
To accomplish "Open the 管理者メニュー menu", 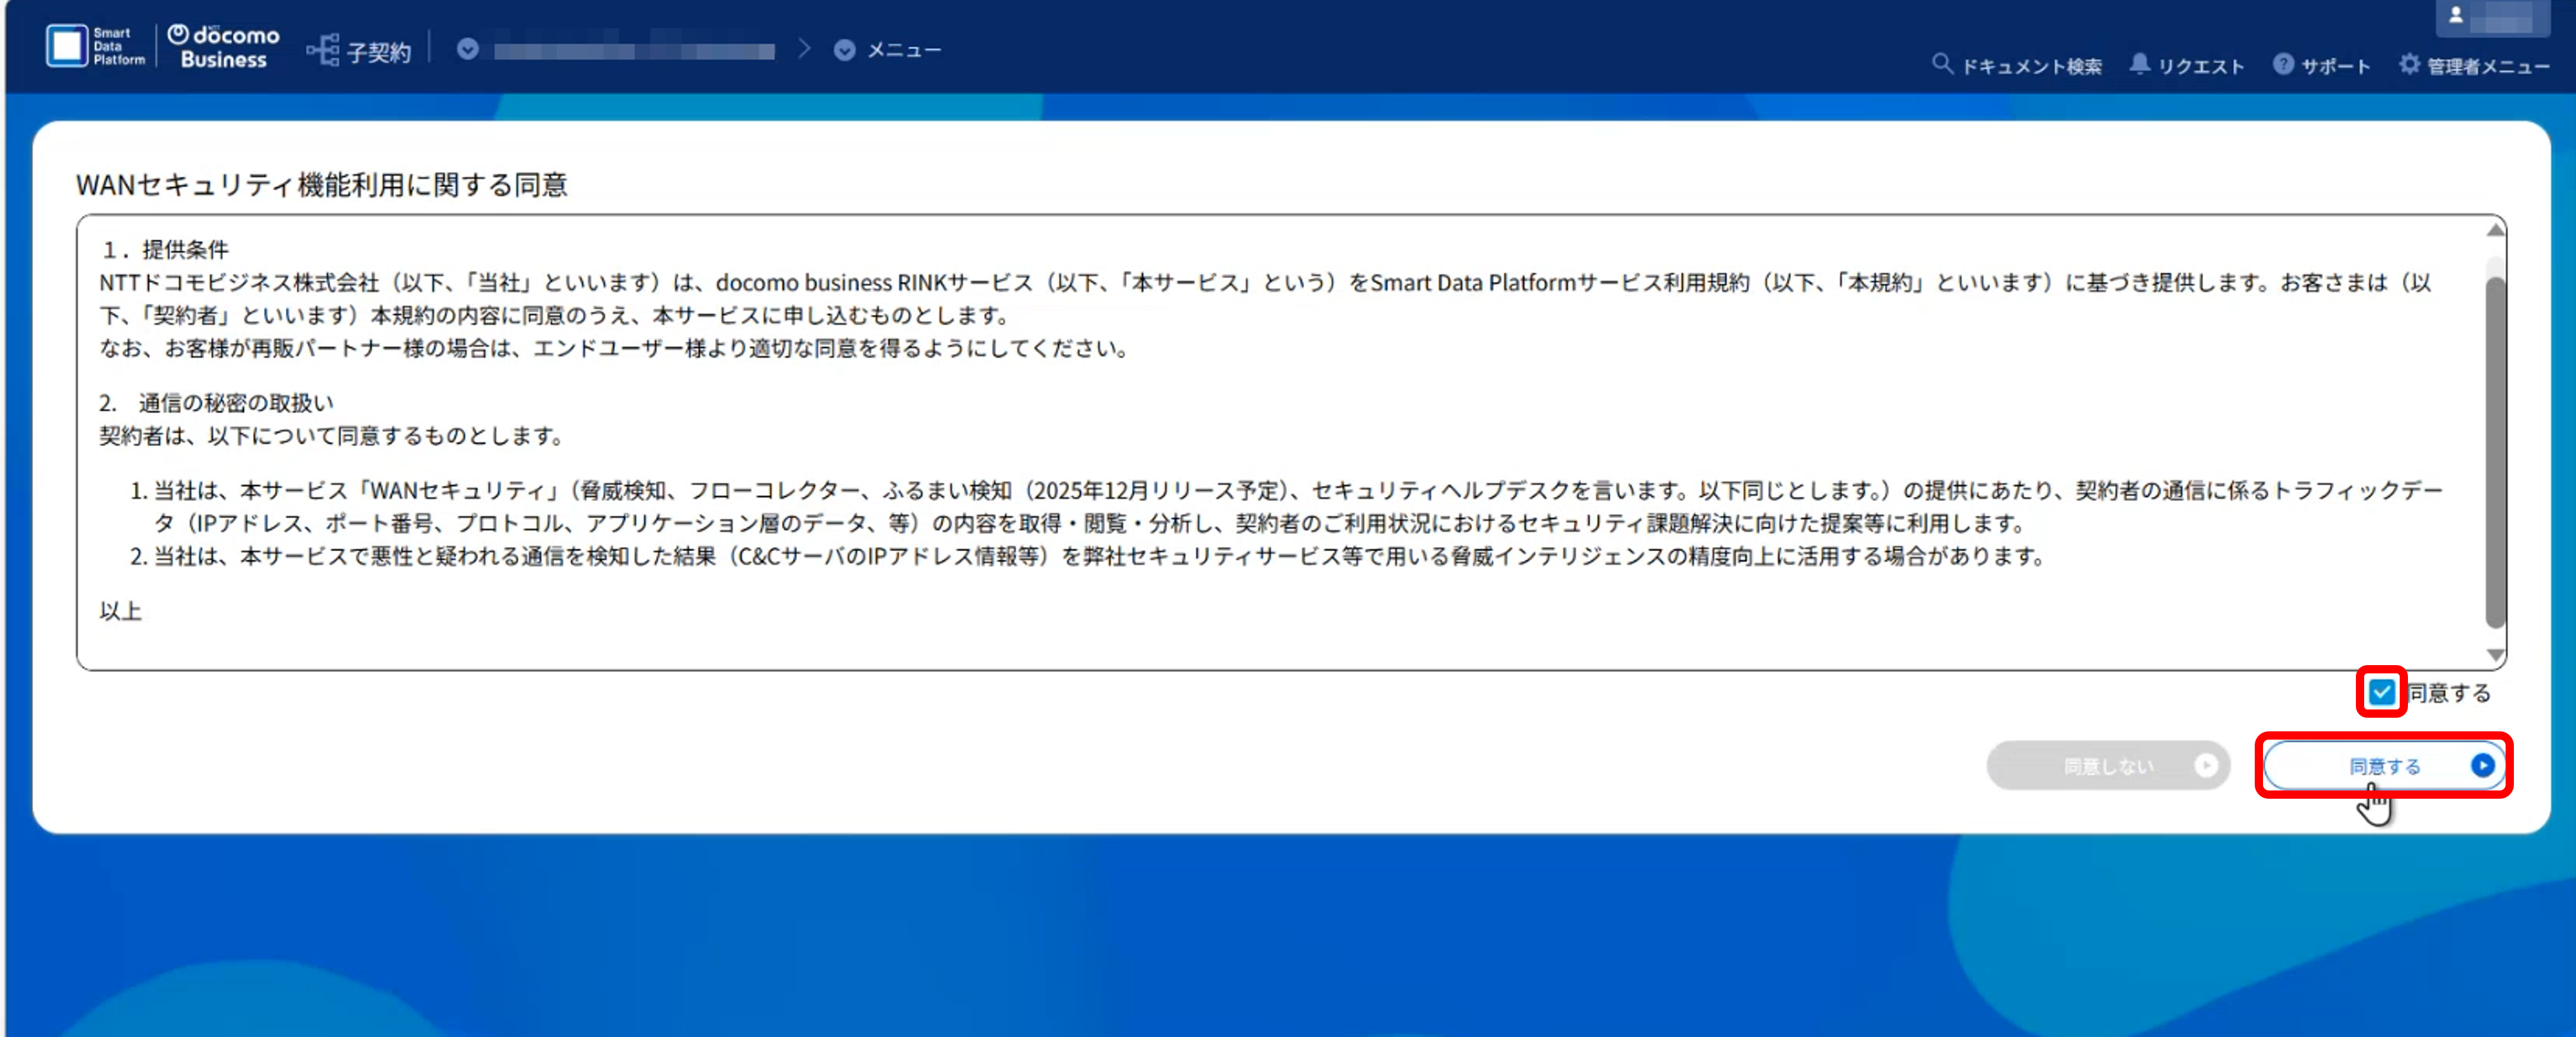I will (2487, 66).
